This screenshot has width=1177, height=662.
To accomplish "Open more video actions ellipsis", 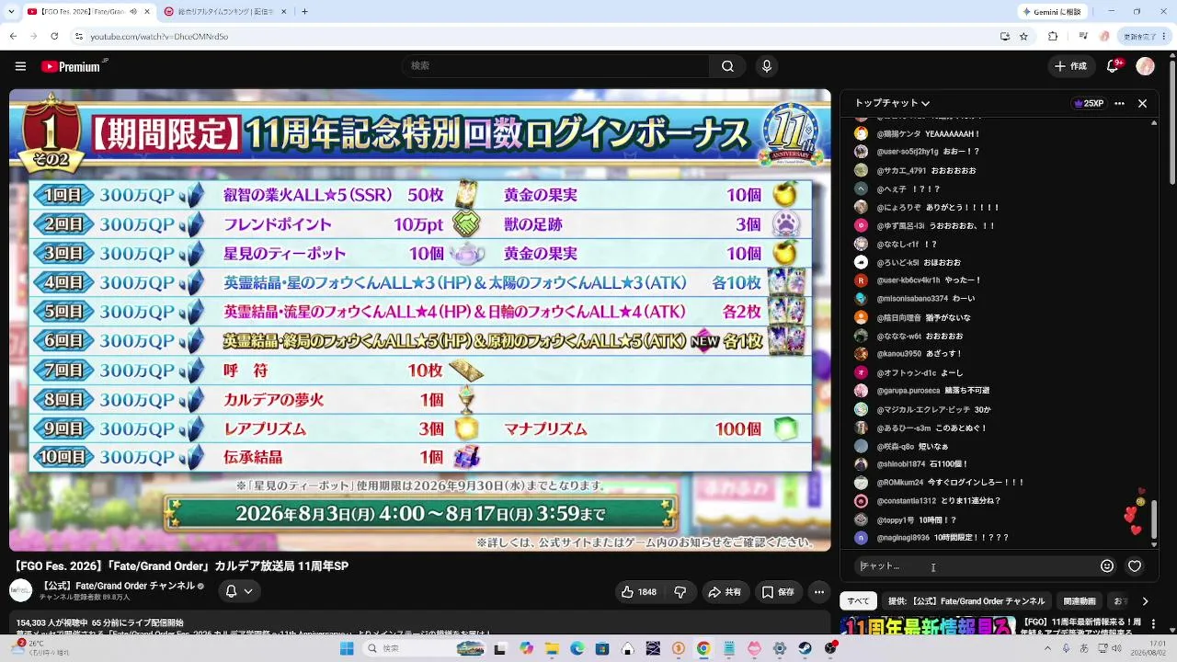I will 818,592.
